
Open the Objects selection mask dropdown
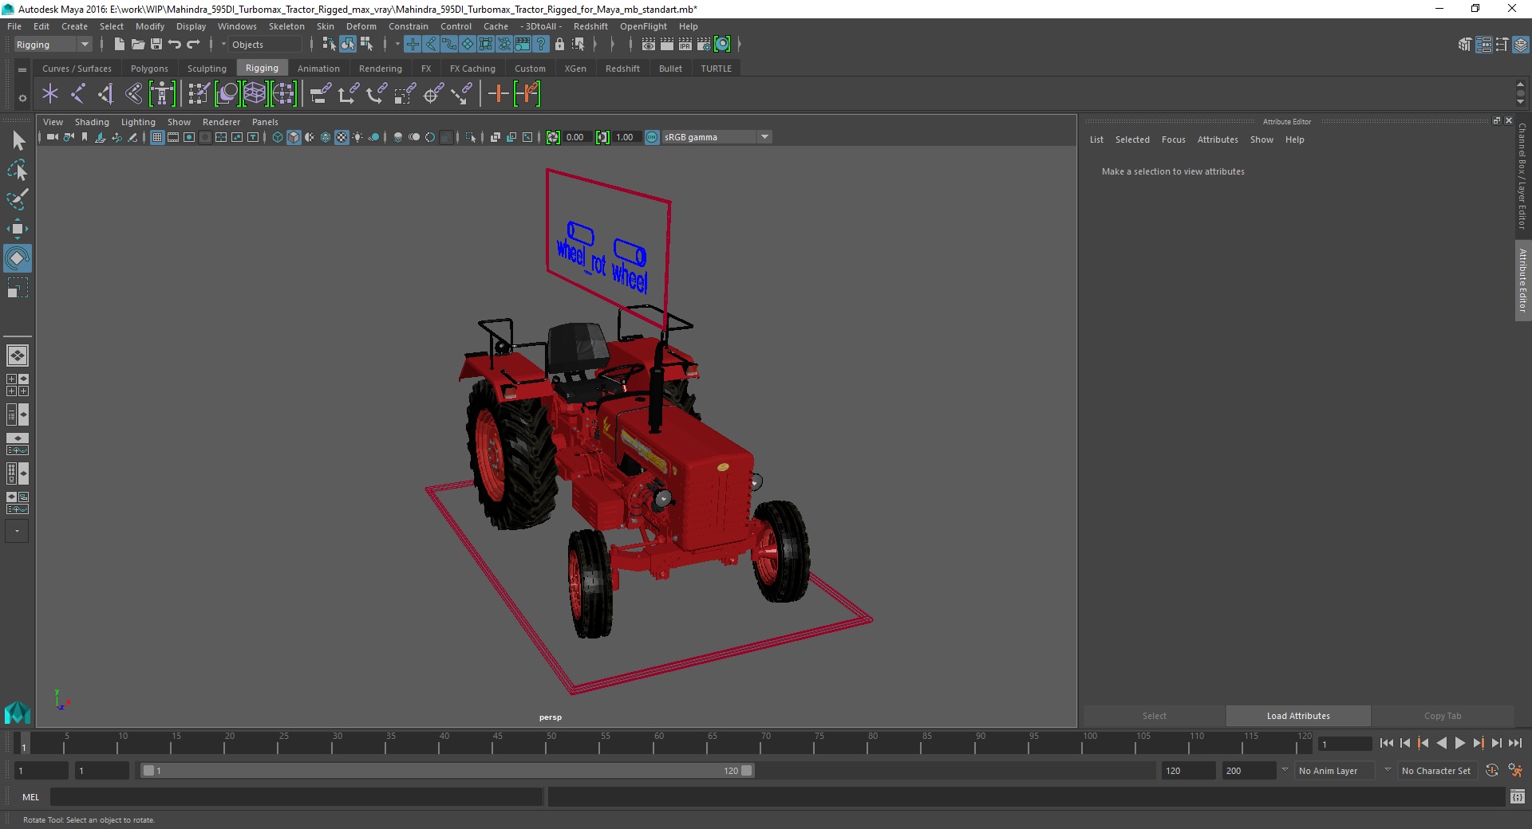tap(267, 45)
